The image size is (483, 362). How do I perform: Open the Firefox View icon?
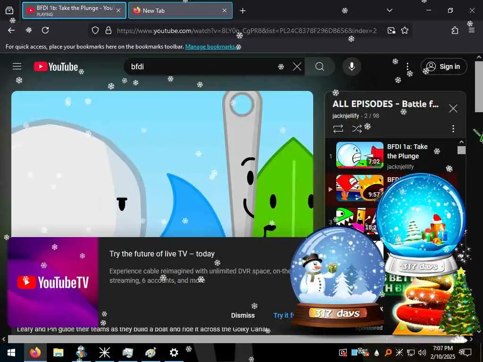[x=9, y=10]
